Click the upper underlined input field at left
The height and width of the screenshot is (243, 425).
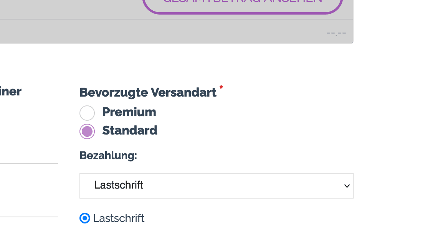click(29, 157)
